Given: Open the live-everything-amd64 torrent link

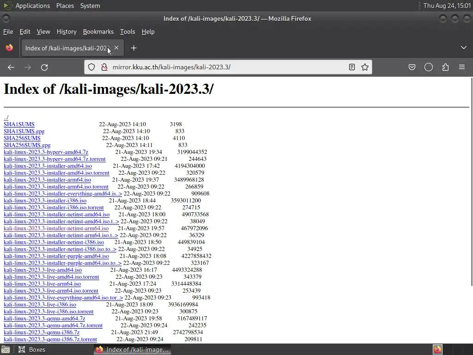Looking at the screenshot, I should (63, 298).
